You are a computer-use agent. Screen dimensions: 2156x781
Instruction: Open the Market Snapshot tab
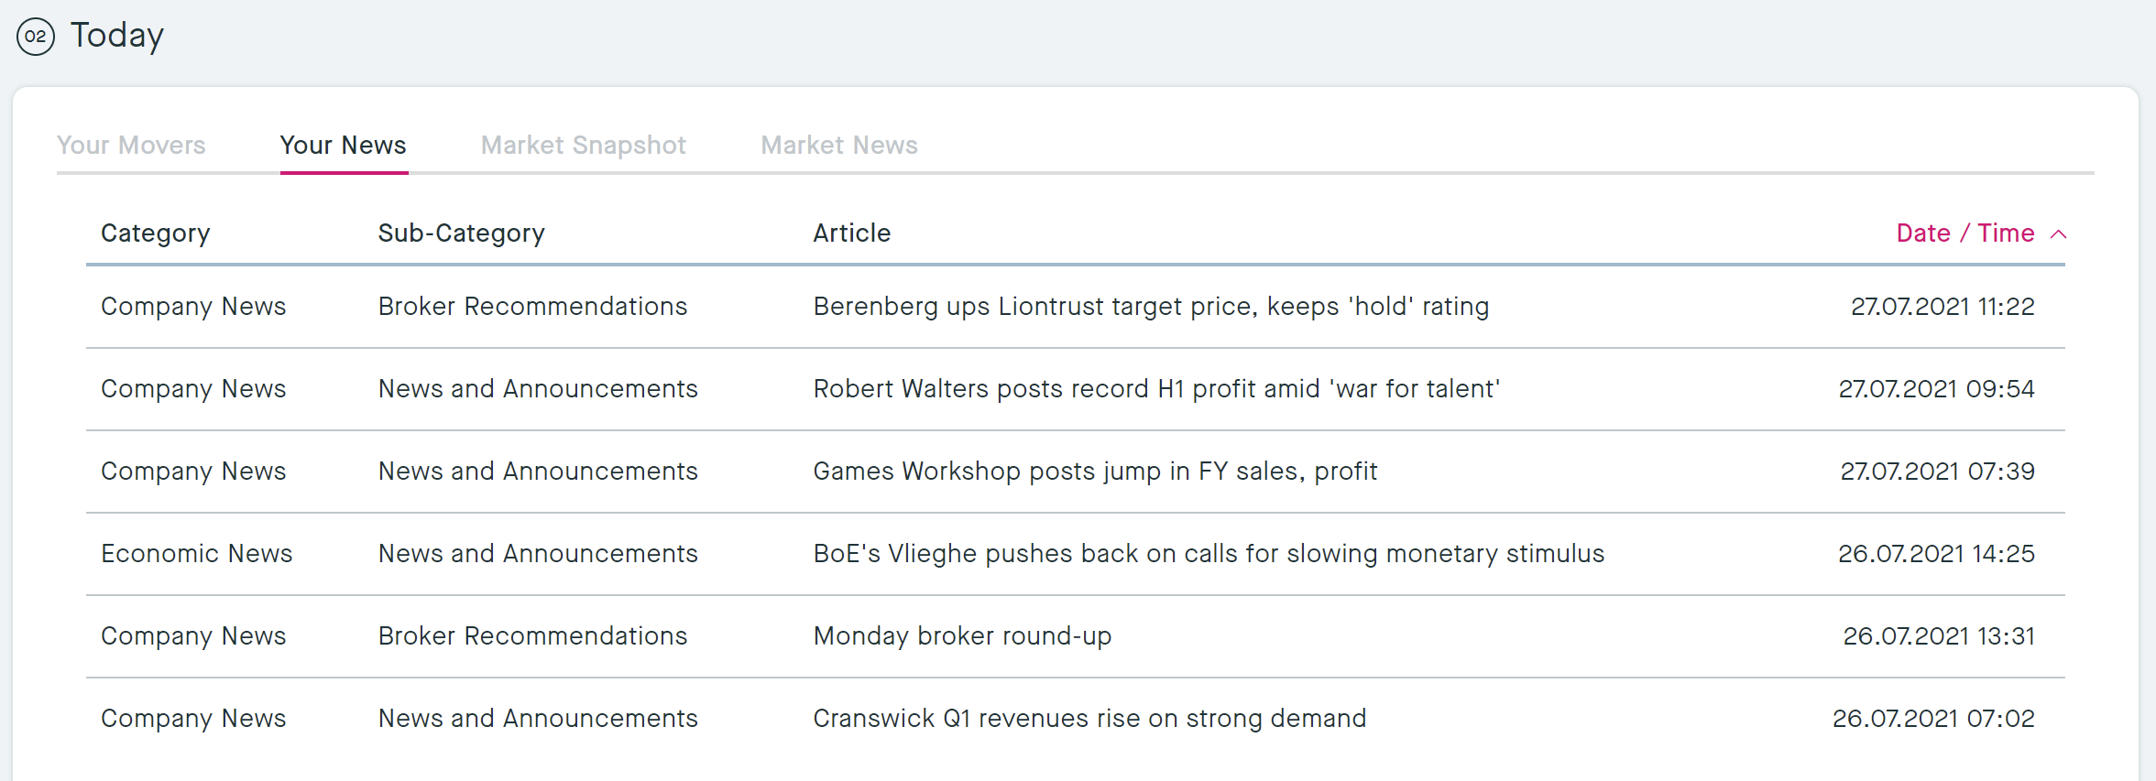click(583, 146)
